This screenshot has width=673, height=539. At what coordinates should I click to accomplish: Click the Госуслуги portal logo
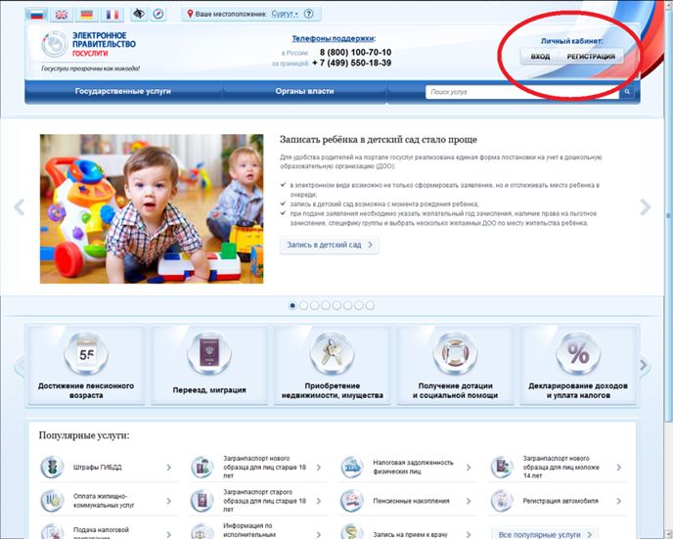(x=89, y=45)
